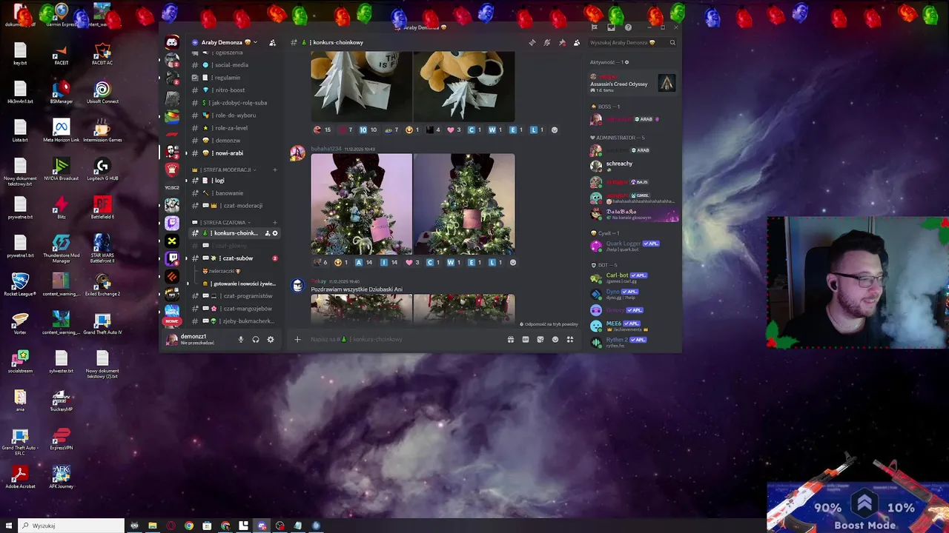The width and height of the screenshot is (949, 533).
Task: Click the plus attachment button in message bar
Action: point(297,339)
